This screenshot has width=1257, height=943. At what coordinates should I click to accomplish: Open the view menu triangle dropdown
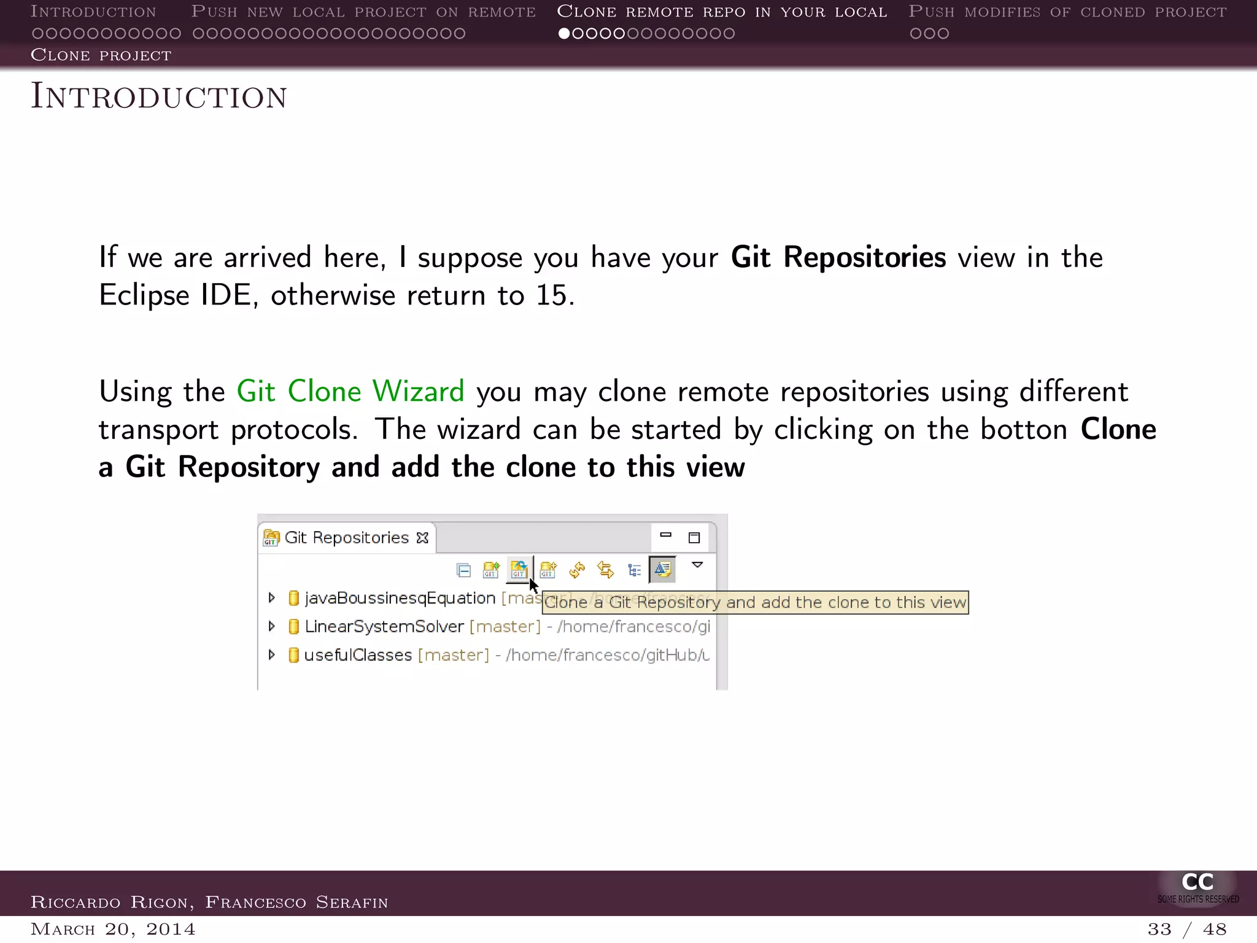click(697, 564)
